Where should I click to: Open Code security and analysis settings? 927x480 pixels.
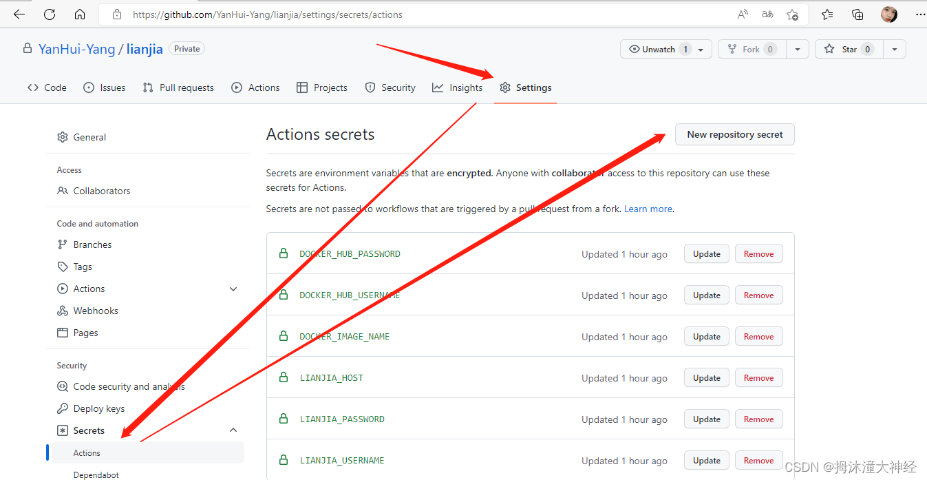121,386
